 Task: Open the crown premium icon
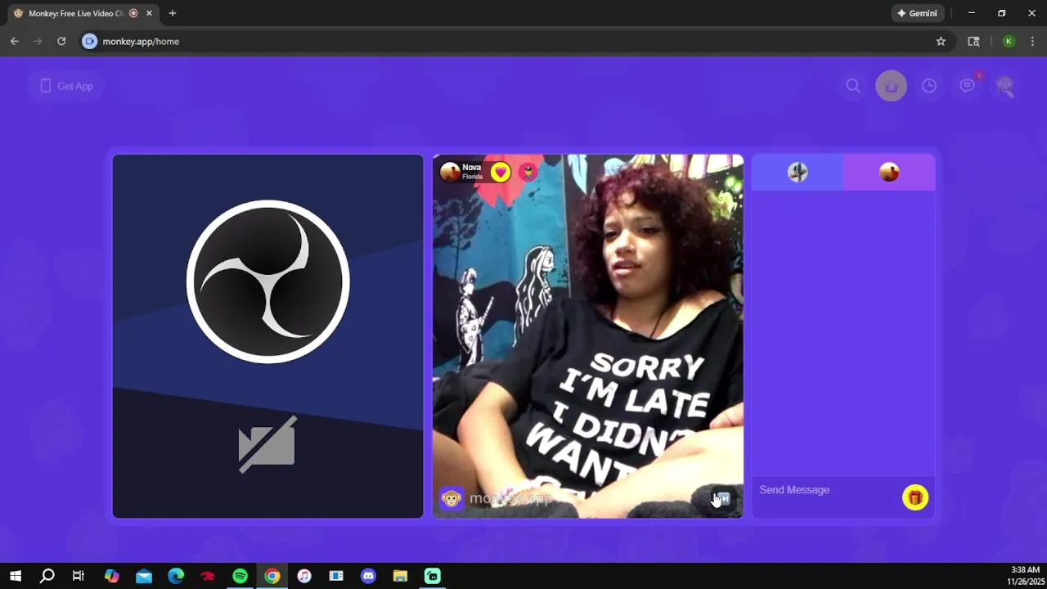tap(891, 86)
